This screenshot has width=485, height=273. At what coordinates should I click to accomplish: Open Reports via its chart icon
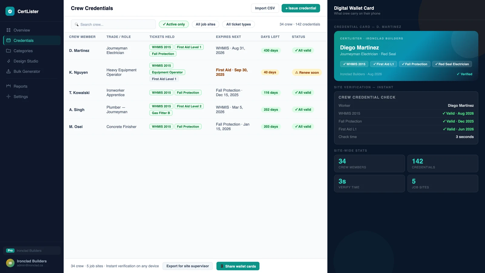(8, 86)
